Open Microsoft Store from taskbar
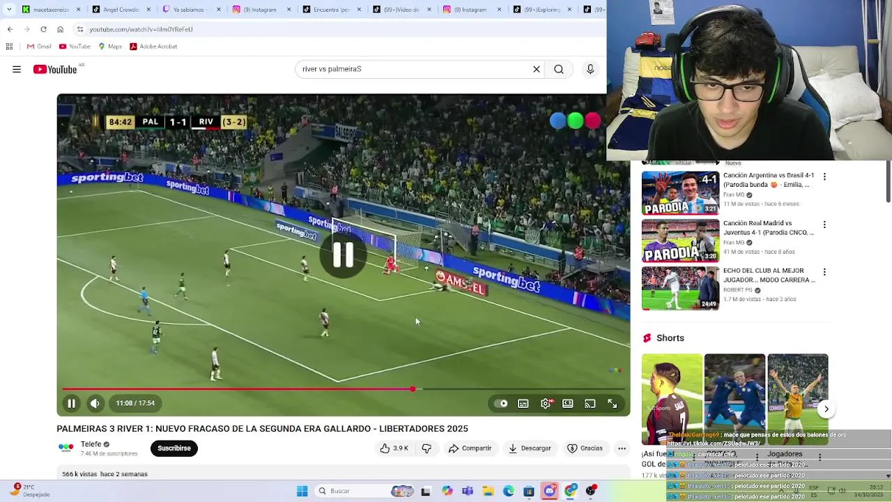The width and height of the screenshot is (892, 502). click(529, 491)
